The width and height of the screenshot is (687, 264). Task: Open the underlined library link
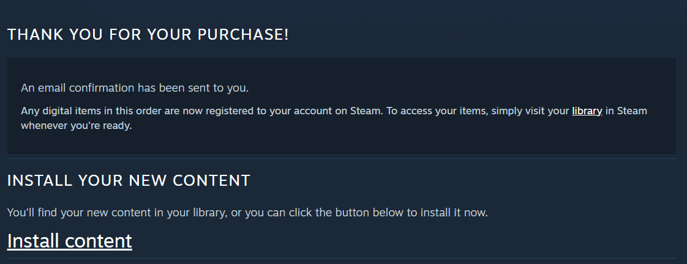pos(587,111)
